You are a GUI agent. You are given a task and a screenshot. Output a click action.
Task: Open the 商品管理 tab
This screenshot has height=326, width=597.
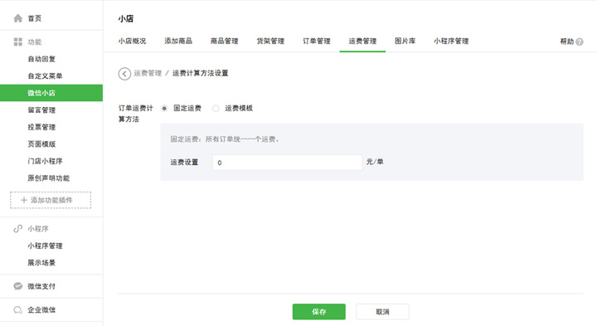224,41
